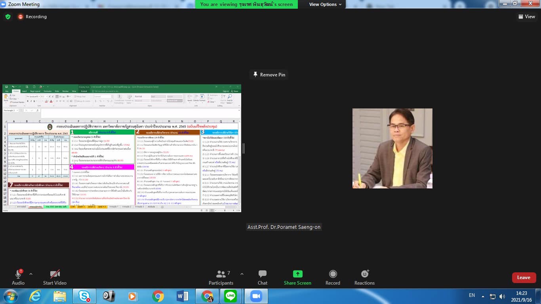This screenshot has height=304, width=541.
Task: Open the Chat panel
Action: coord(262,274)
